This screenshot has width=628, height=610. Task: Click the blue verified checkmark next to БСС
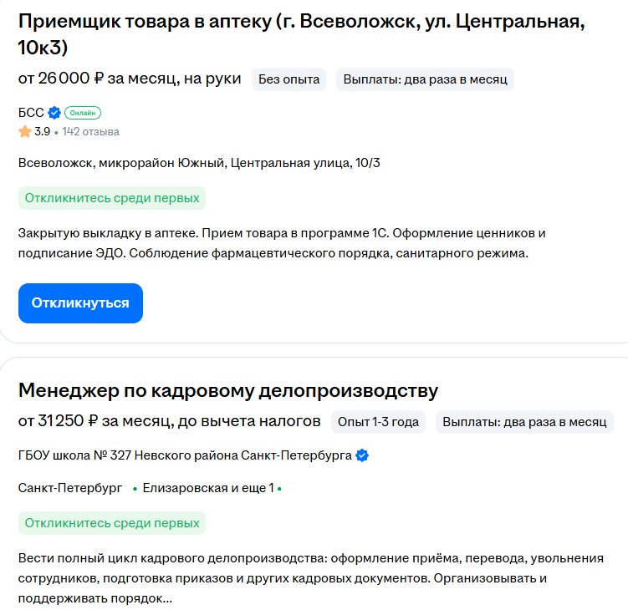pos(54,113)
